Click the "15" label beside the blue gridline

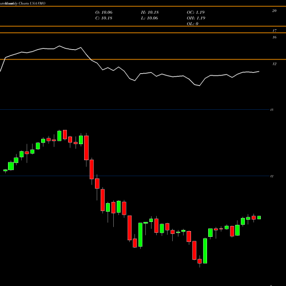272,110
